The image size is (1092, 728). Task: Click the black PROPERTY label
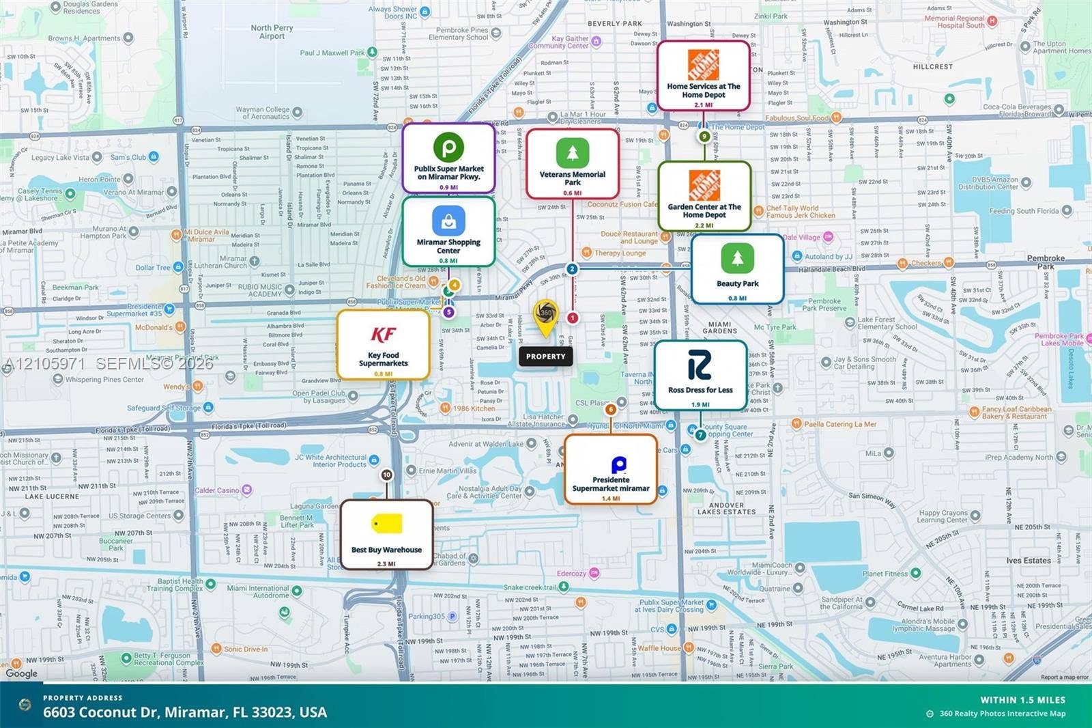(x=545, y=356)
